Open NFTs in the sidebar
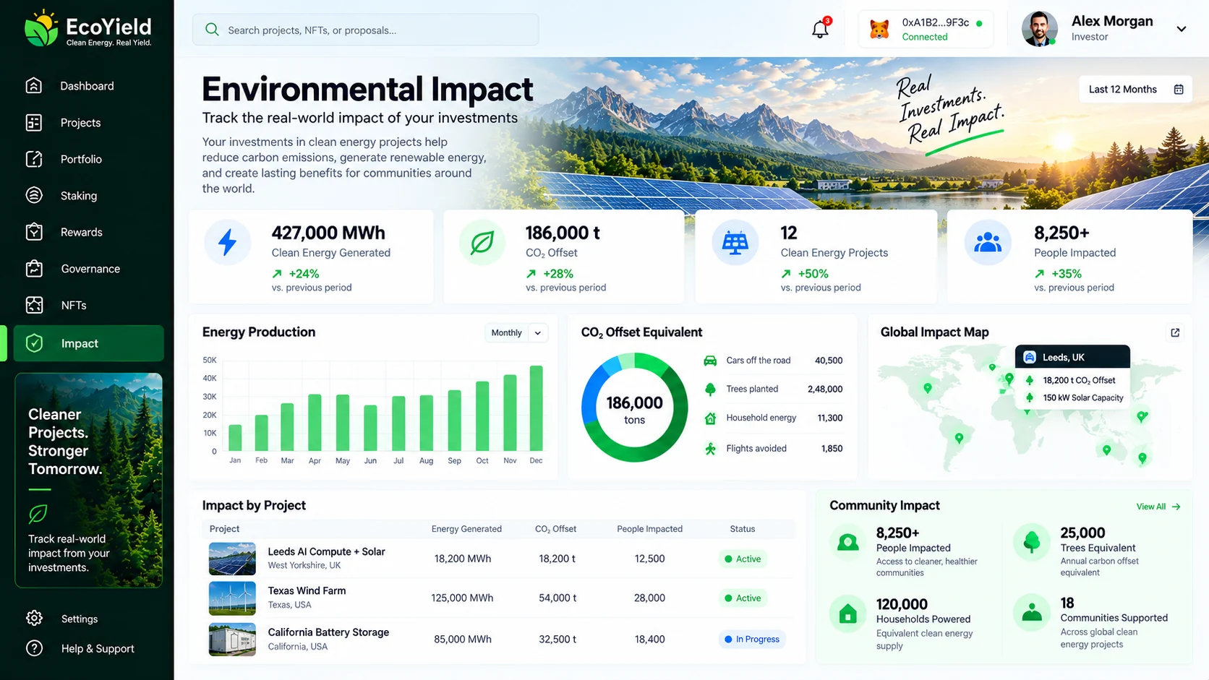Image resolution: width=1209 pixels, height=680 pixels. tap(87, 305)
